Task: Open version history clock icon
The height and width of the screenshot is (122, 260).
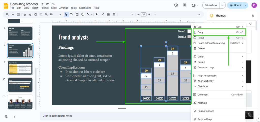Action: pos(176,5)
